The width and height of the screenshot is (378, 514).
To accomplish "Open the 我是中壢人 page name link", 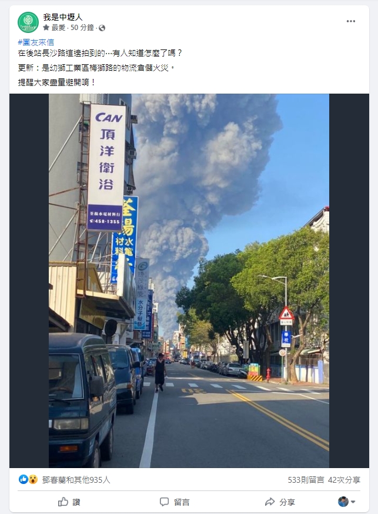I will 63,17.
